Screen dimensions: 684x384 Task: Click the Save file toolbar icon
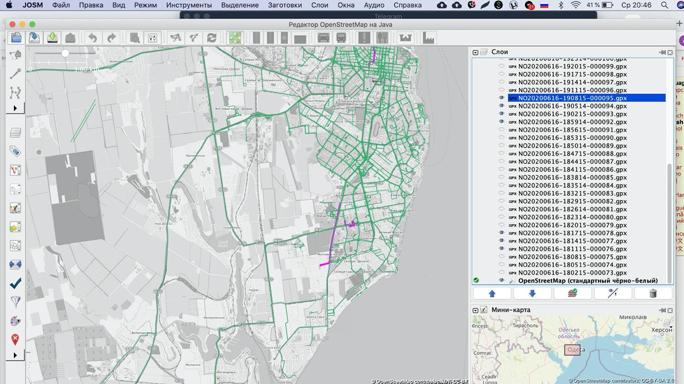35,38
